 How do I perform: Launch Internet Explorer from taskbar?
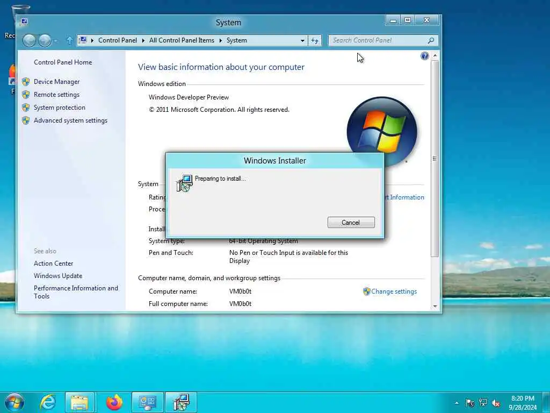[47, 402]
